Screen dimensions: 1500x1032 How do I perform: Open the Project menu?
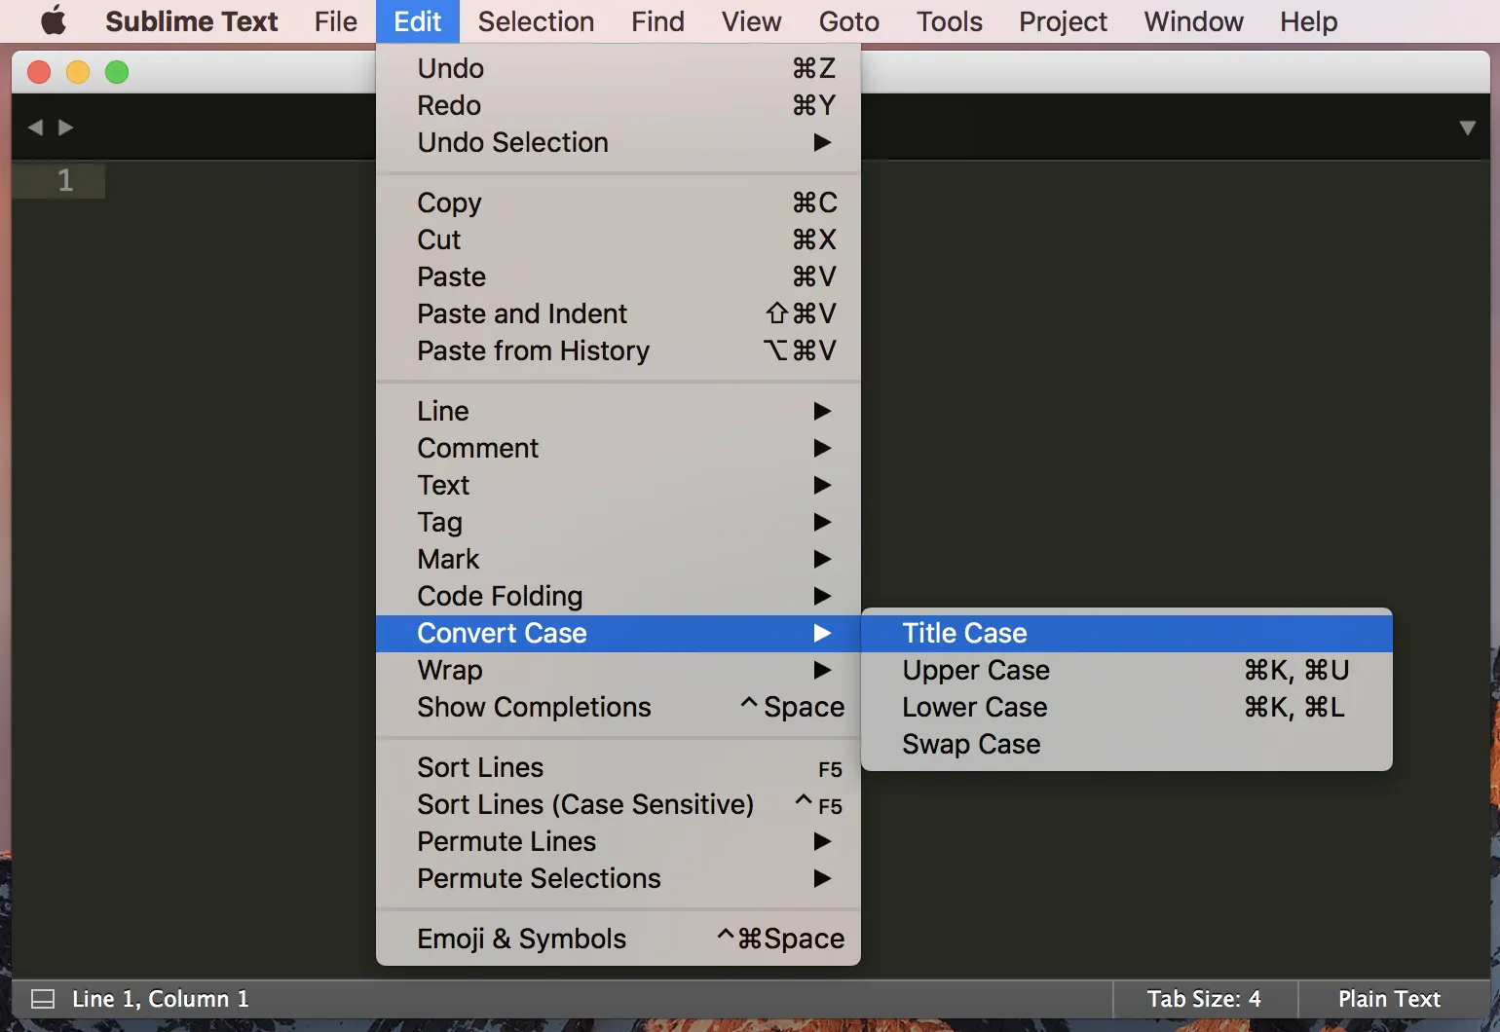coord(1063,21)
